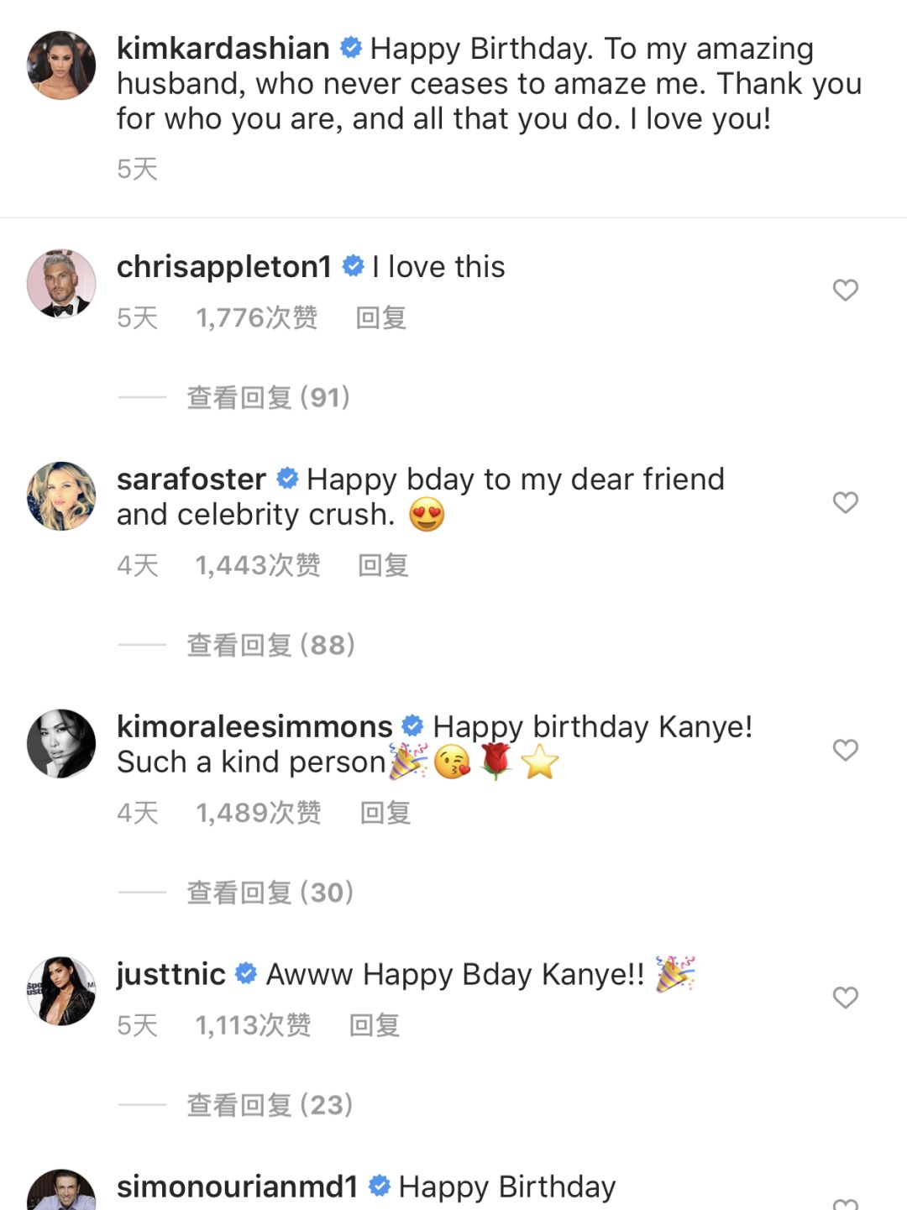
Task: Reply to chrisappleton1's comment
Action: coord(380,317)
